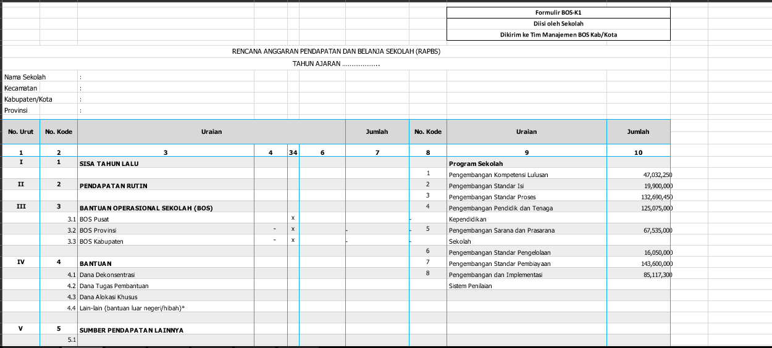The width and height of the screenshot is (772, 348).
Task: Select the Roman numeral 'V' cell
Action: pyautogui.click(x=21, y=330)
